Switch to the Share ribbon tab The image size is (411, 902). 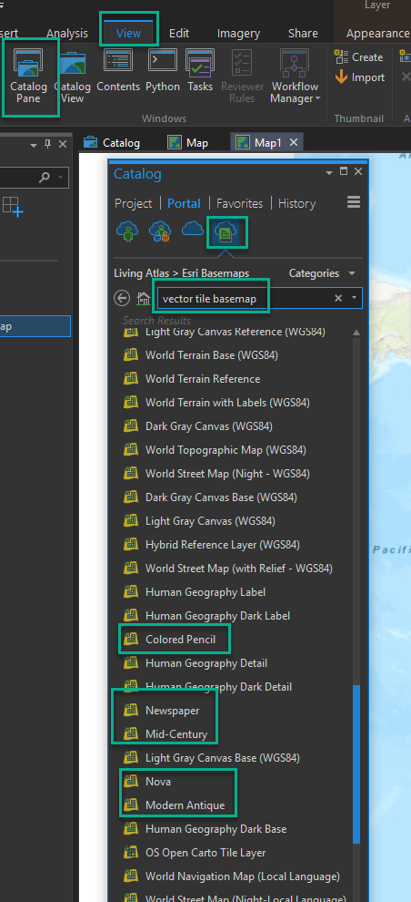coord(303,34)
